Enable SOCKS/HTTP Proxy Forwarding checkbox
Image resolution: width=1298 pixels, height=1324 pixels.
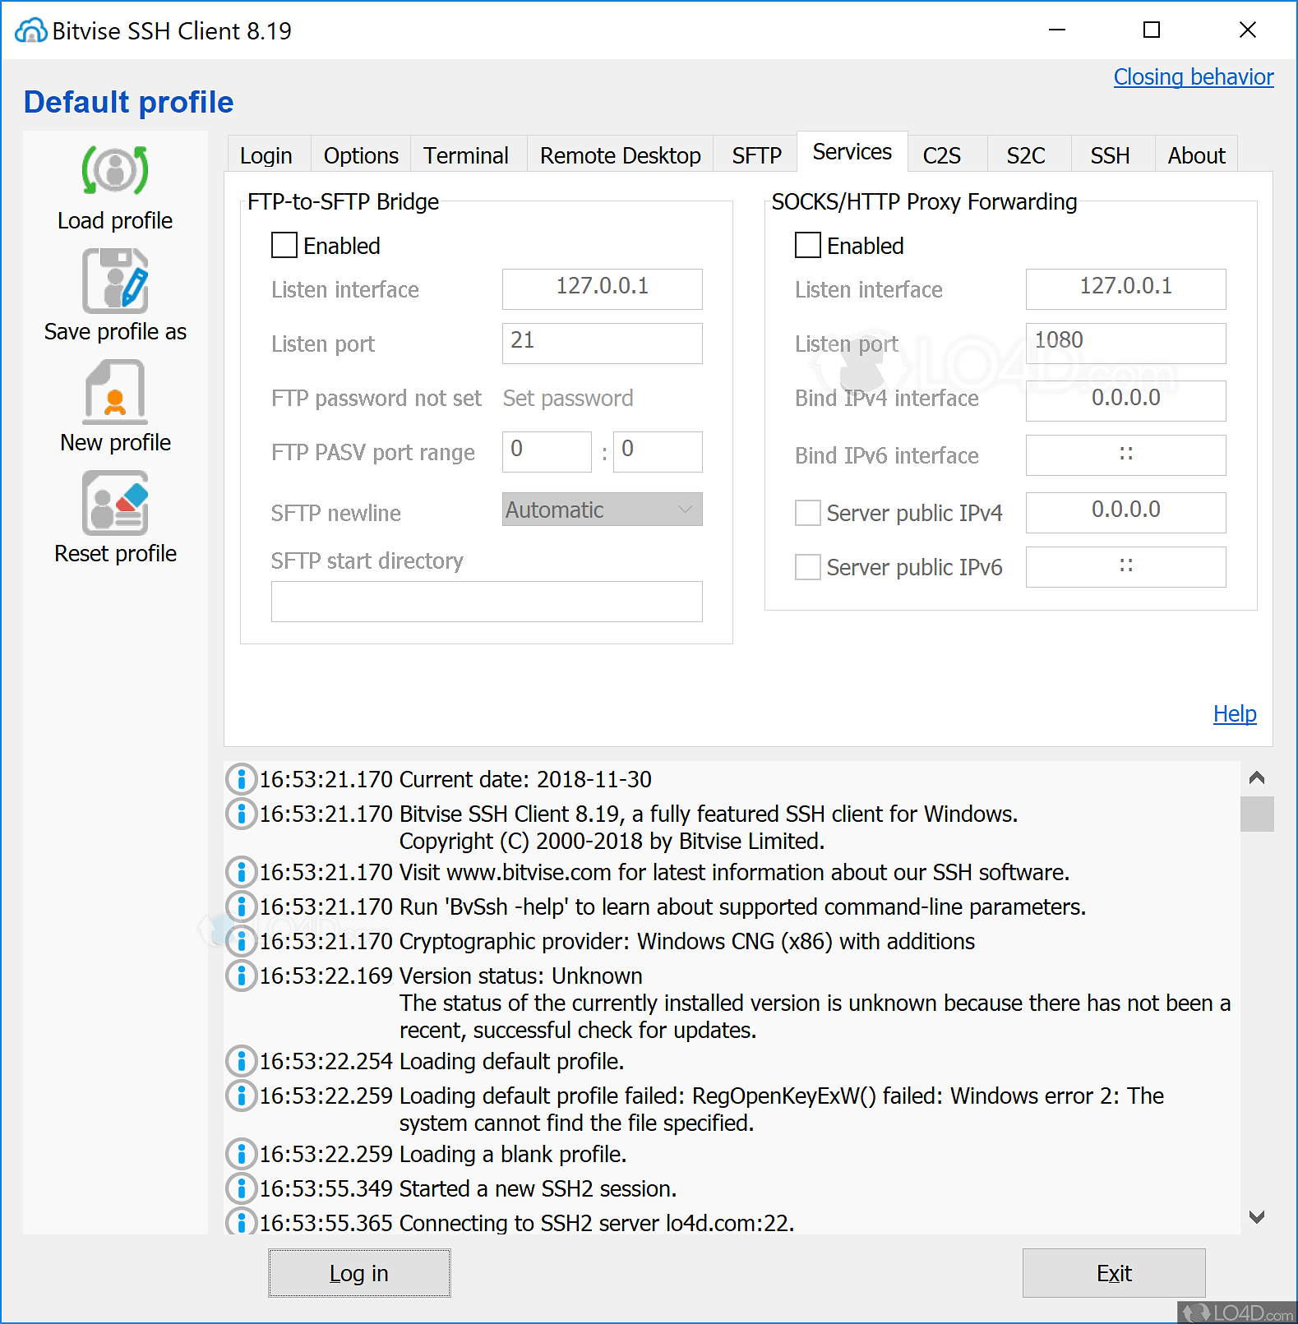click(x=808, y=245)
